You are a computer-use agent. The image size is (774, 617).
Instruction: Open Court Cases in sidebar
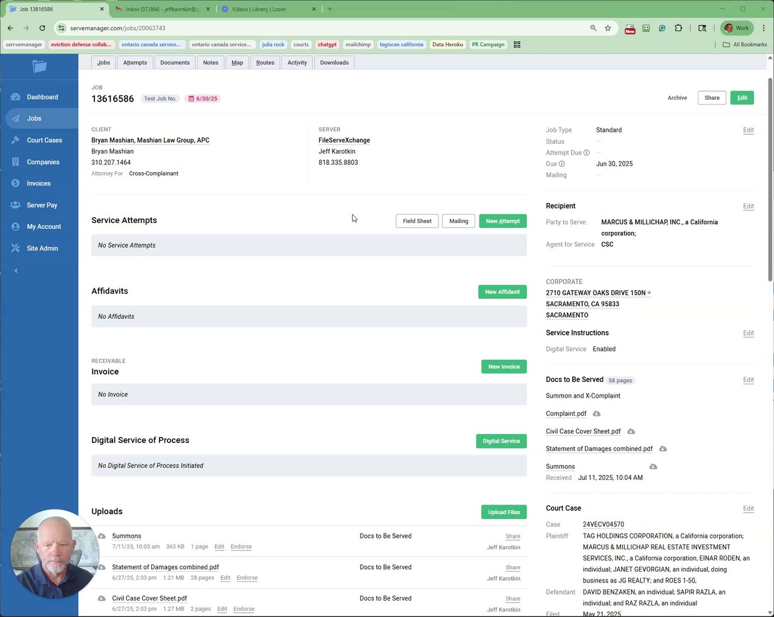click(44, 140)
